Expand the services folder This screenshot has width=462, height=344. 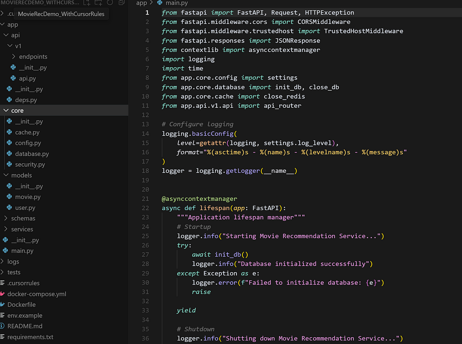(x=6, y=229)
